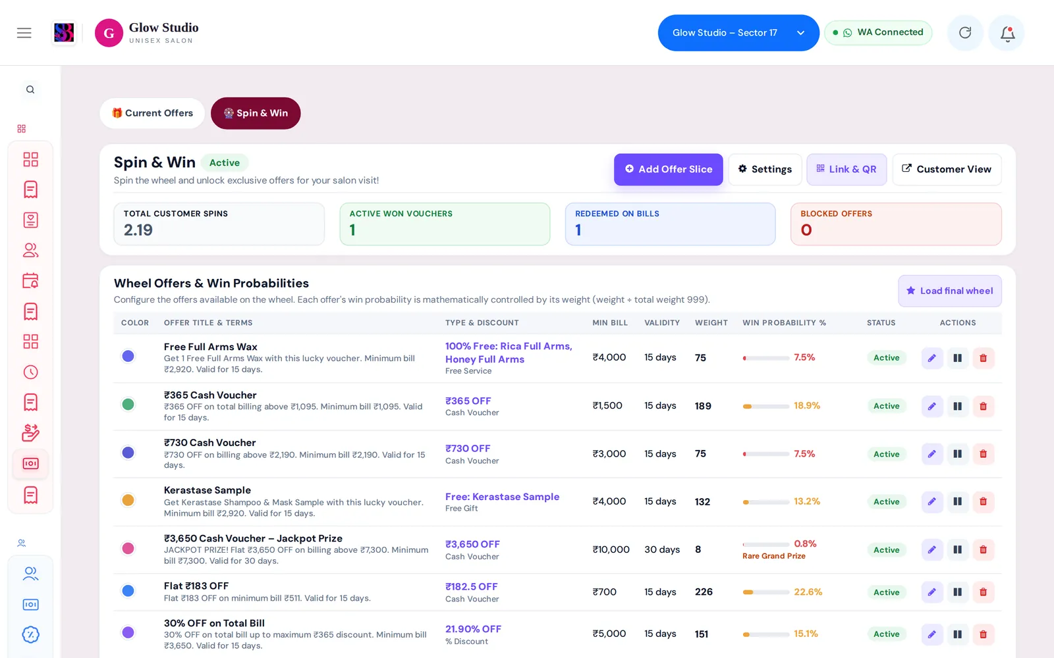Click Add Offer Slice button
Viewport: 1054px width, 658px height.
(668, 169)
